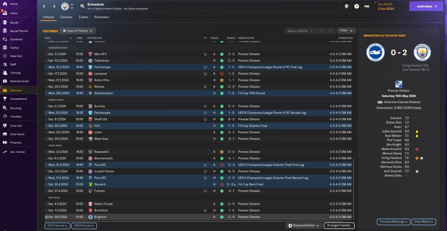Select Paris SG Quarter Final First Leg row
The image size is (447, 231).
(198, 165)
